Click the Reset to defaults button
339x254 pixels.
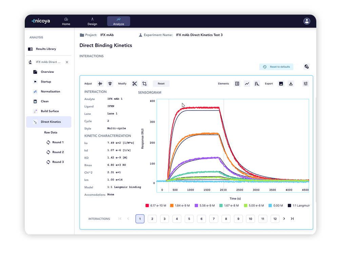click(x=276, y=67)
